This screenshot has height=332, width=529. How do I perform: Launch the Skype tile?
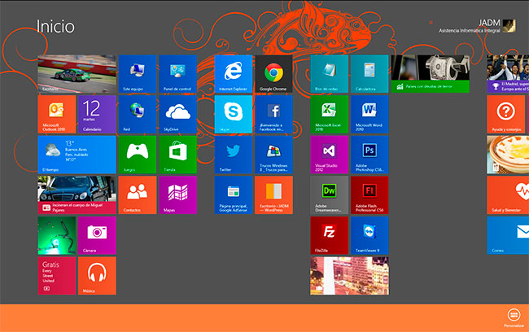point(234,115)
